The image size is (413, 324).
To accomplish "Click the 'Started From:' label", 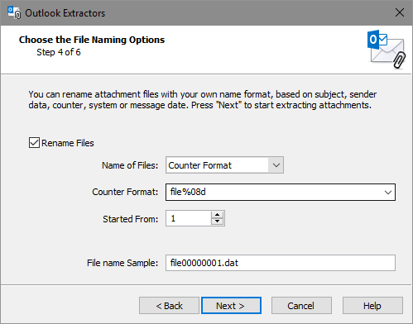I will point(131,219).
